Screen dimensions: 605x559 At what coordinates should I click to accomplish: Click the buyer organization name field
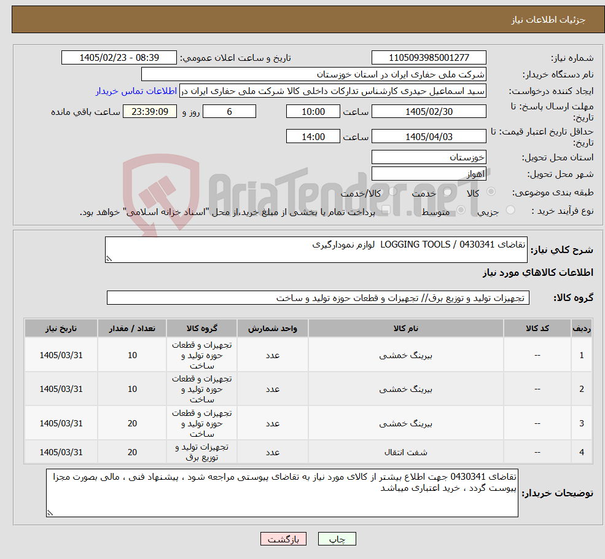314,74
